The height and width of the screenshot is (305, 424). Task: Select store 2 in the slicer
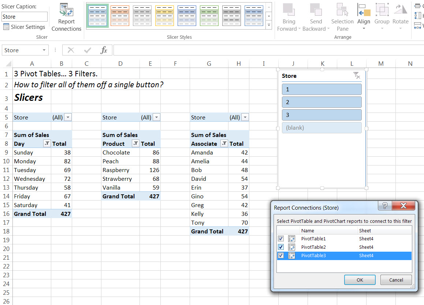(x=321, y=102)
